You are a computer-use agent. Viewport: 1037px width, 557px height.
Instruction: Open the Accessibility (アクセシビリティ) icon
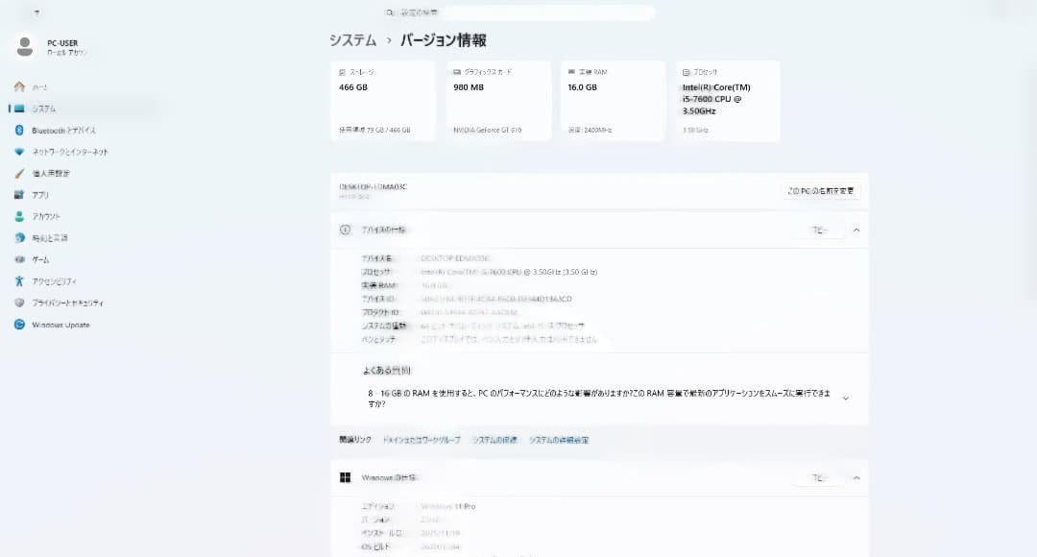click(19, 281)
